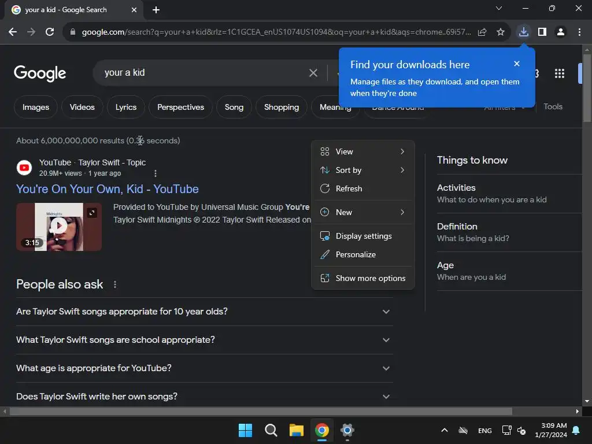Open 'About this result' dots for YouTube
This screenshot has width=592, height=444.
coord(155,173)
